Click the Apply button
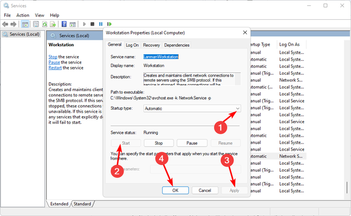 click(x=235, y=190)
